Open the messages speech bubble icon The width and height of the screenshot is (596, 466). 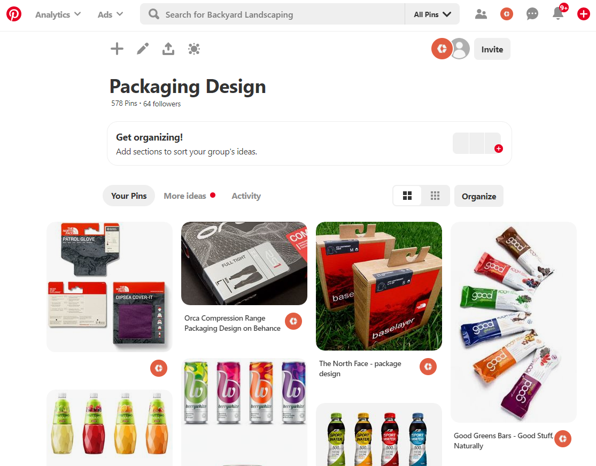pos(532,14)
